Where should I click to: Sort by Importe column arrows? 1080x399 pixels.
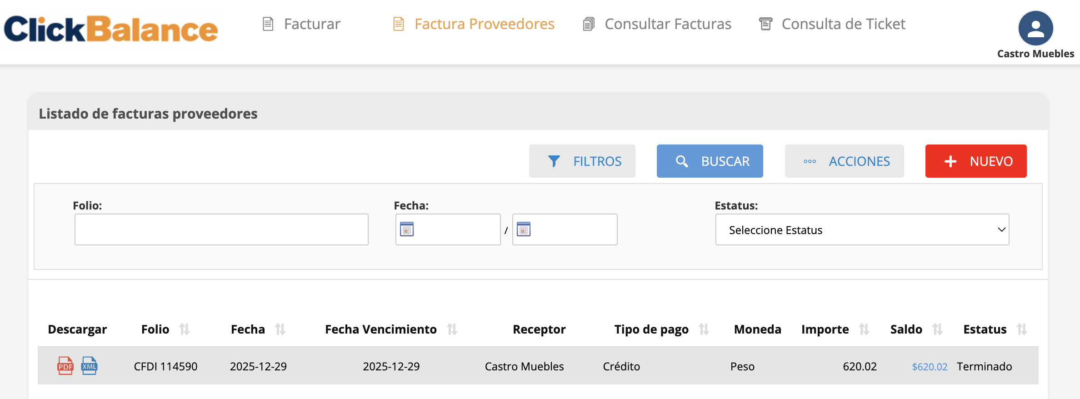(864, 329)
